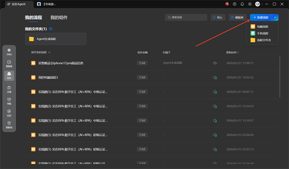The height and width of the screenshot is (169, 289).
Task: Open the 模板库 template library
Action: [237, 18]
